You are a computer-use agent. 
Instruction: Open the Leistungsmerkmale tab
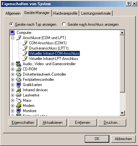click(x=96, y=13)
